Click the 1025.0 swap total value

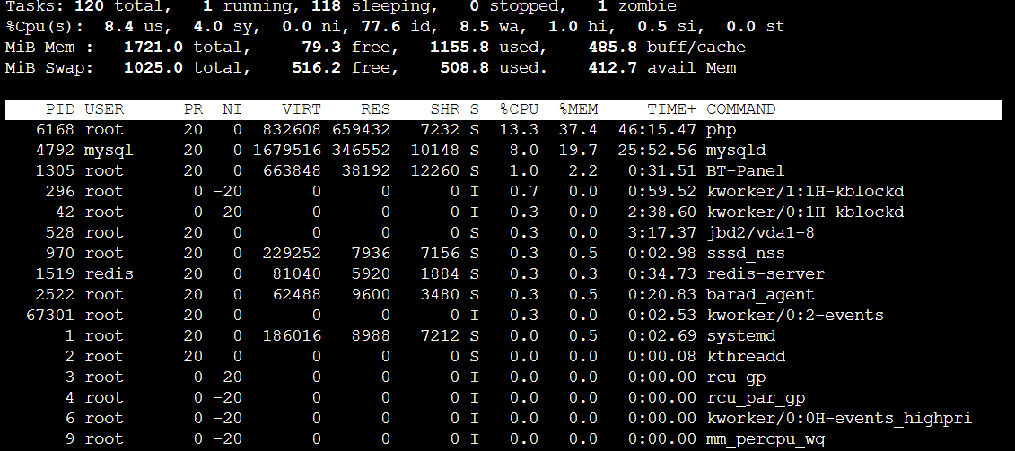click(x=153, y=68)
